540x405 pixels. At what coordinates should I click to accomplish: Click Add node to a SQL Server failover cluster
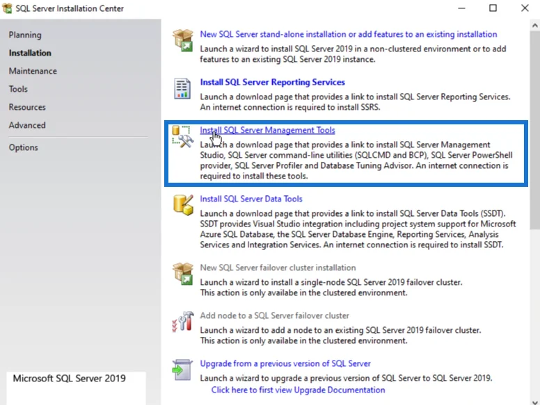[x=274, y=315]
